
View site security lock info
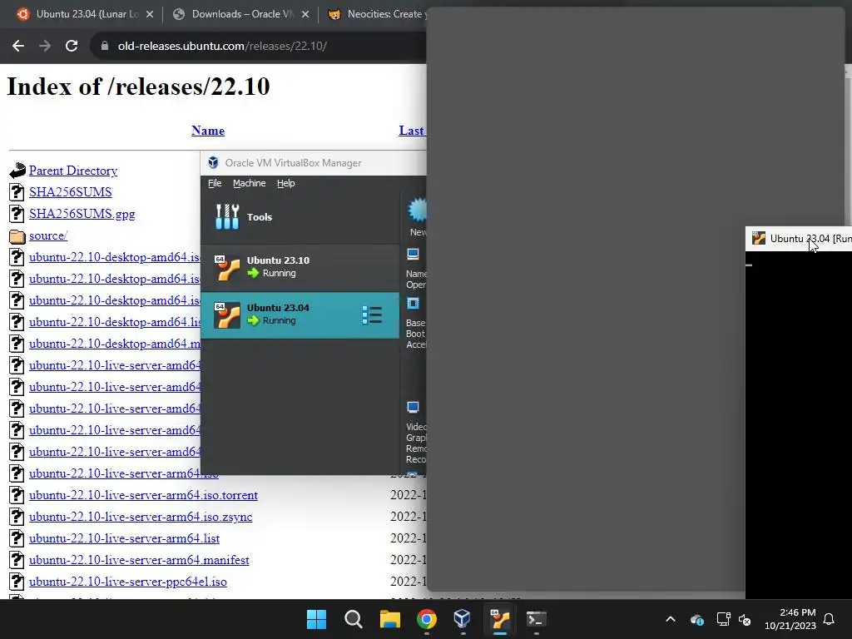pos(105,47)
